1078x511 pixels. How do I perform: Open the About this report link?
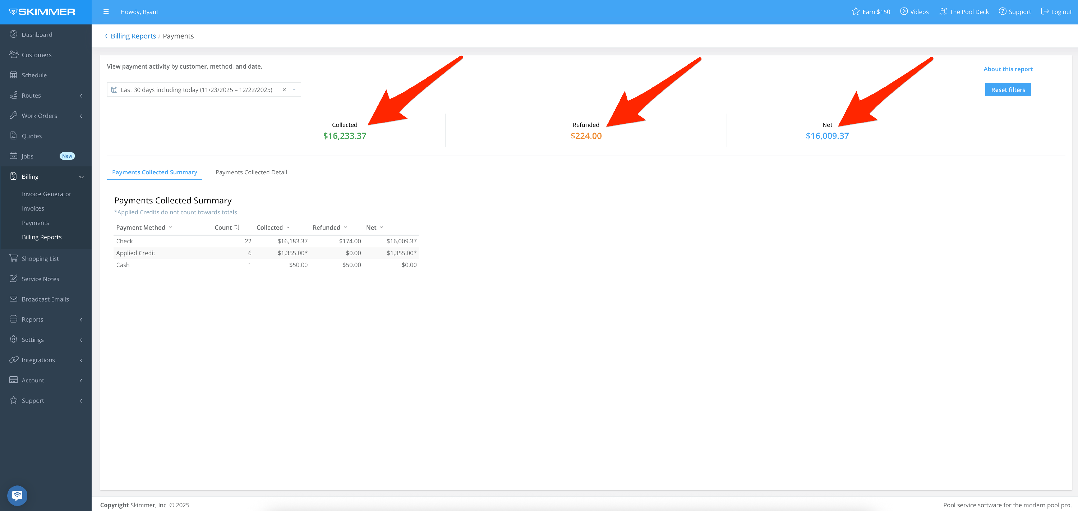click(1008, 69)
